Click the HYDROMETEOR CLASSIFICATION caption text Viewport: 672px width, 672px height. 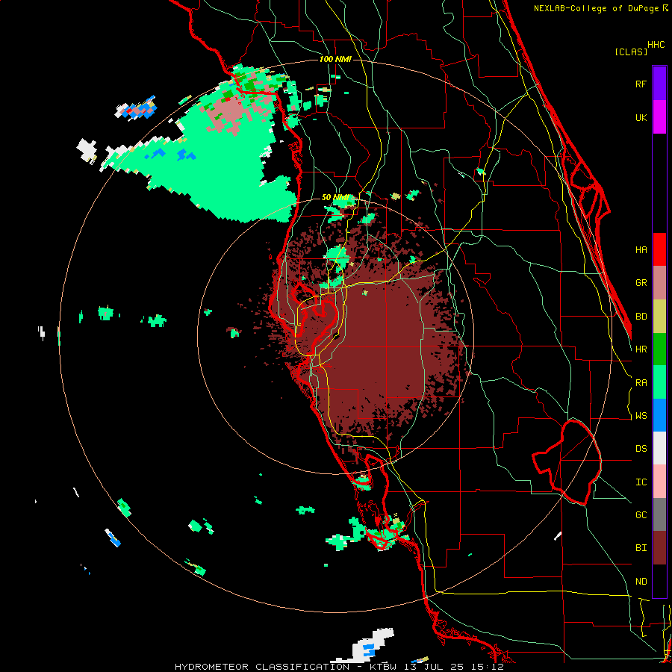262,667
